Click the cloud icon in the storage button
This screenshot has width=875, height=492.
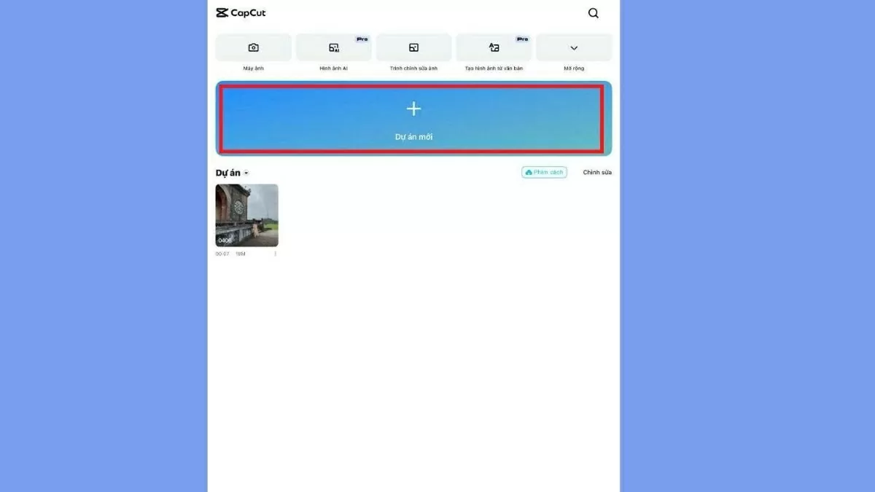(x=529, y=173)
